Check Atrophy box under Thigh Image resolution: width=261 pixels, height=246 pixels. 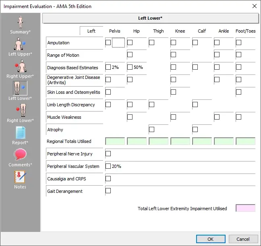[x=151, y=130]
